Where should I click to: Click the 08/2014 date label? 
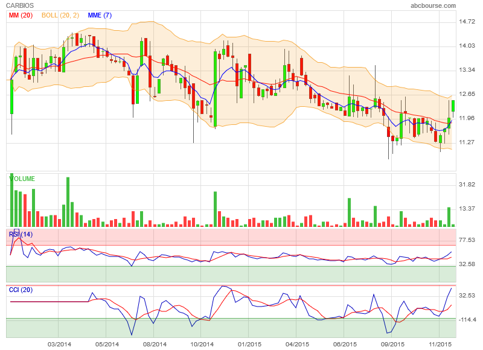point(155,344)
